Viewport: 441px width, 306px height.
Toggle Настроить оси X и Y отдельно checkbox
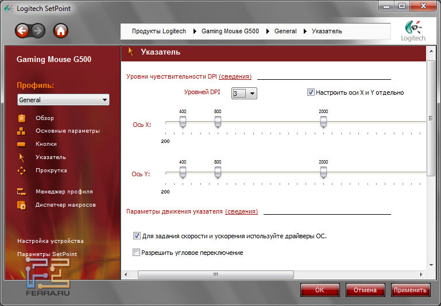click(x=311, y=92)
